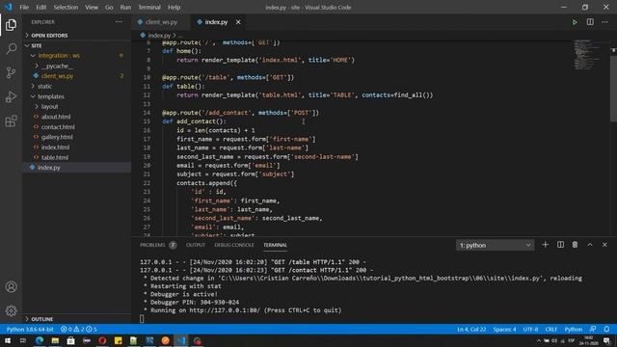Close the index.py editor tab
This screenshot has width=617, height=347.
pyautogui.click(x=238, y=22)
